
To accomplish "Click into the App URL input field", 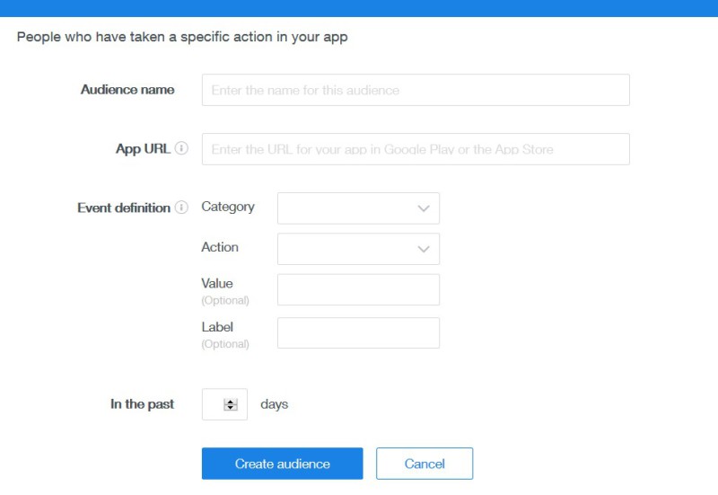I will (x=415, y=149).
